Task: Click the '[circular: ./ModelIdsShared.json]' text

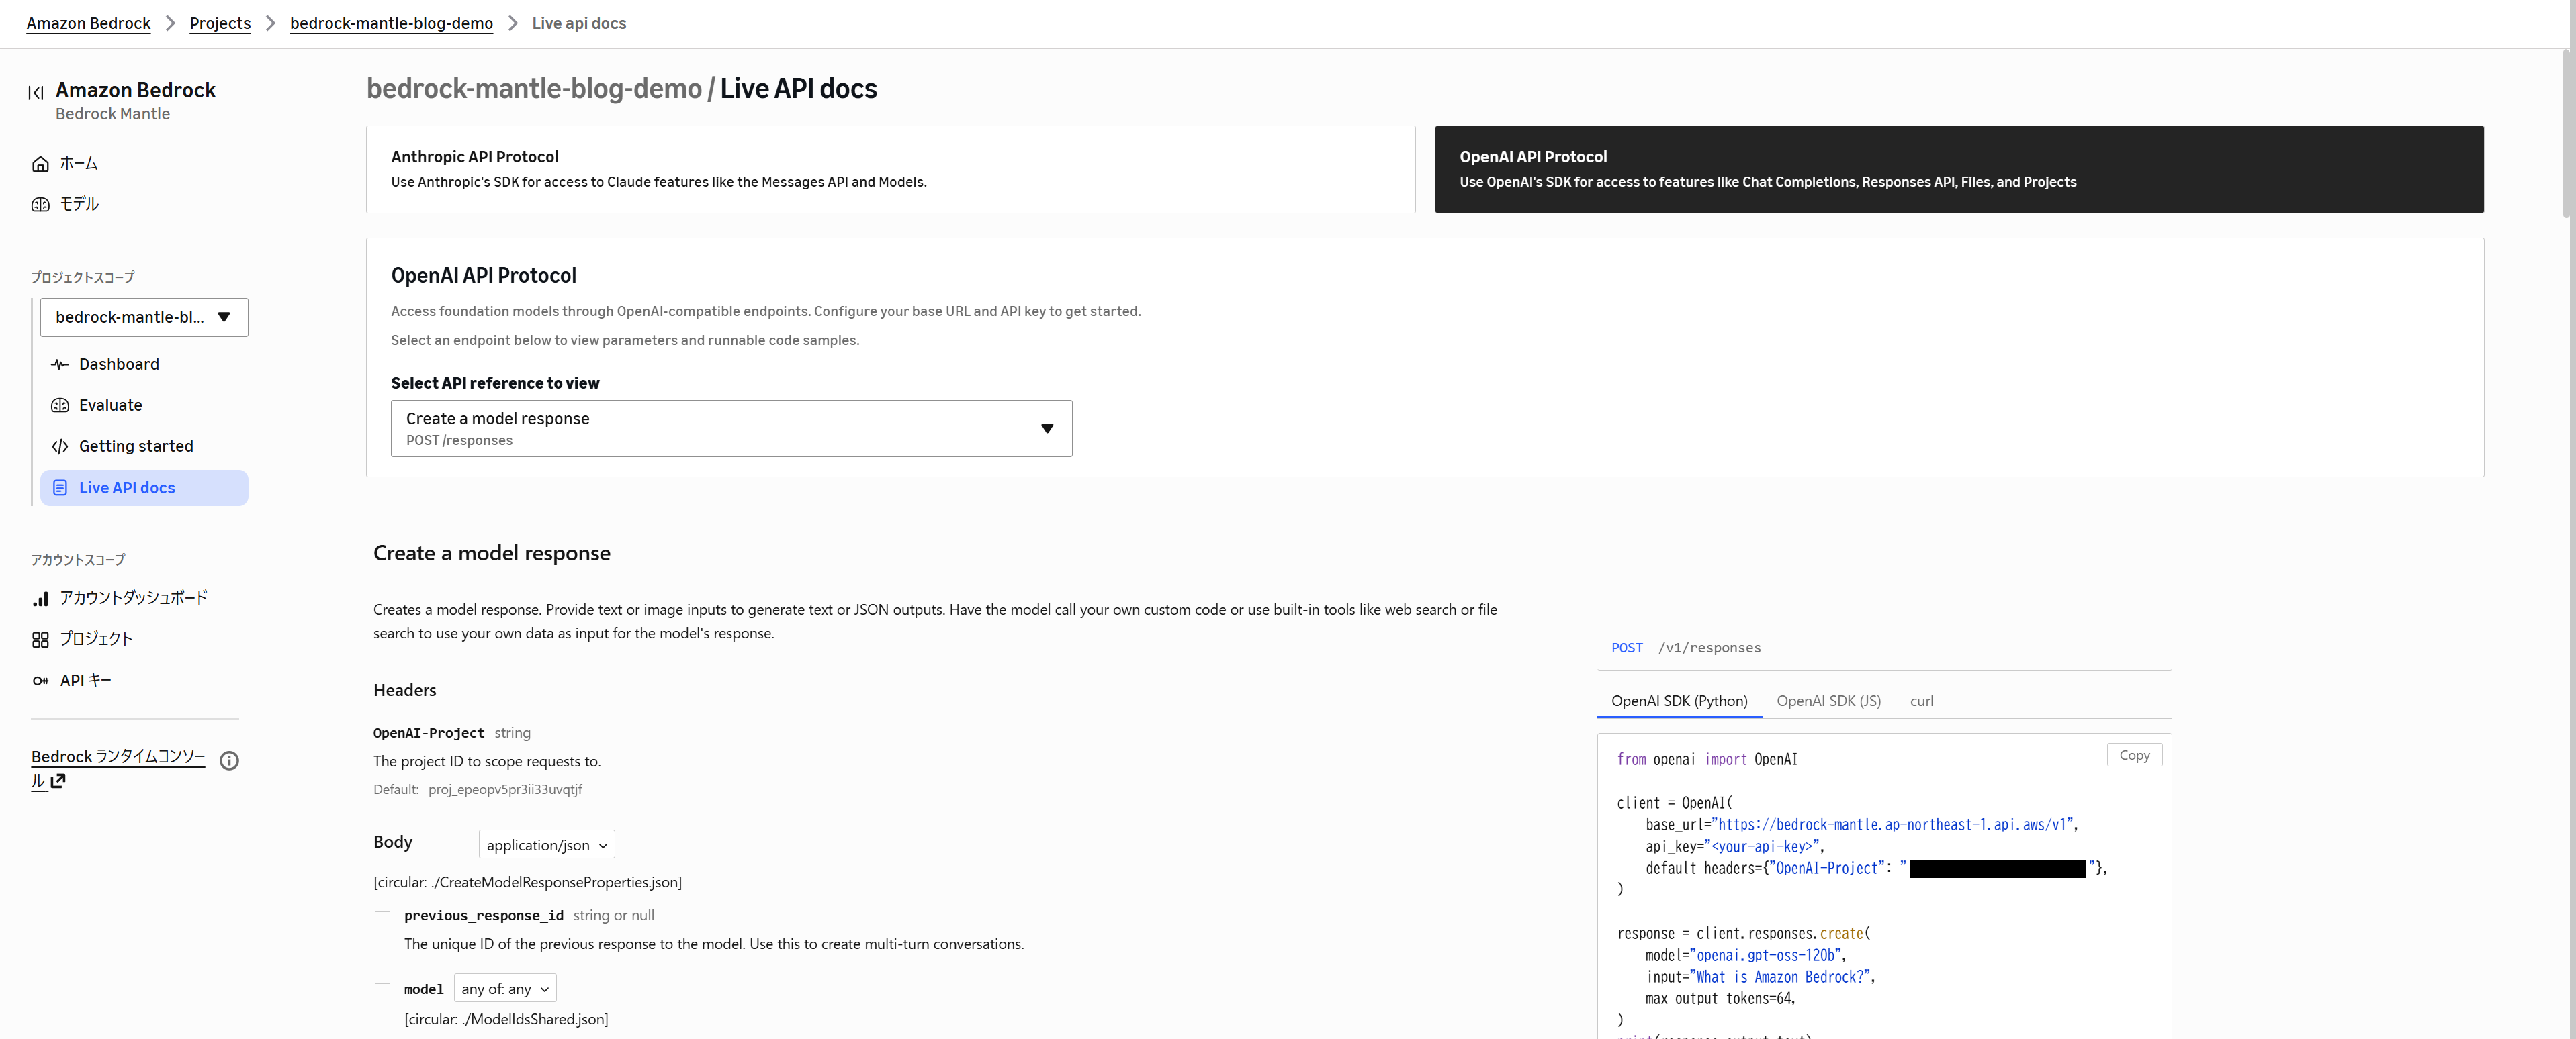Action: [506, 1019]
